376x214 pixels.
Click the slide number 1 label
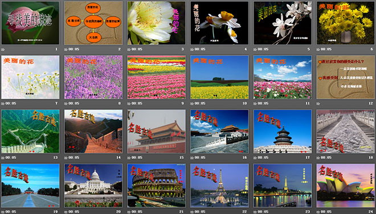tap(56, 49)
